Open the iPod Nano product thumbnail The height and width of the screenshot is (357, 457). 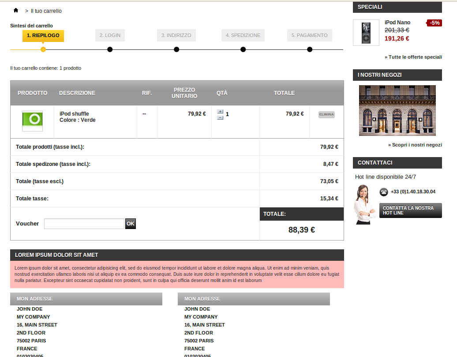point(366,33)
